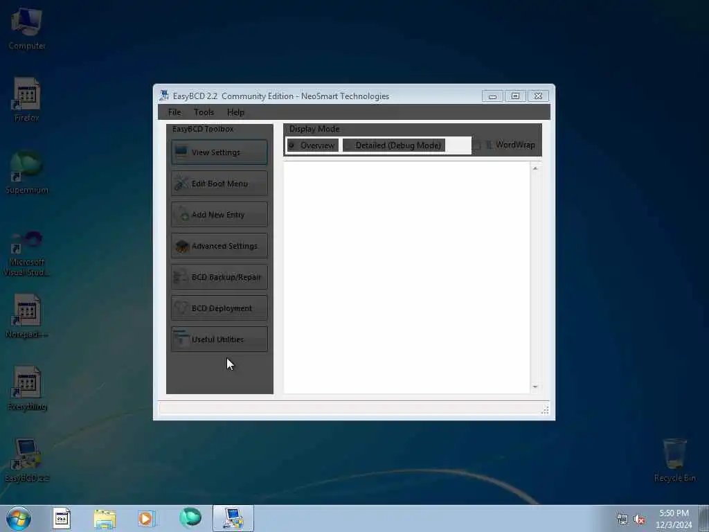Click the EasyBCD title bar app icon
This screenshot has width=709, height=532.
[x=164, y=96]
